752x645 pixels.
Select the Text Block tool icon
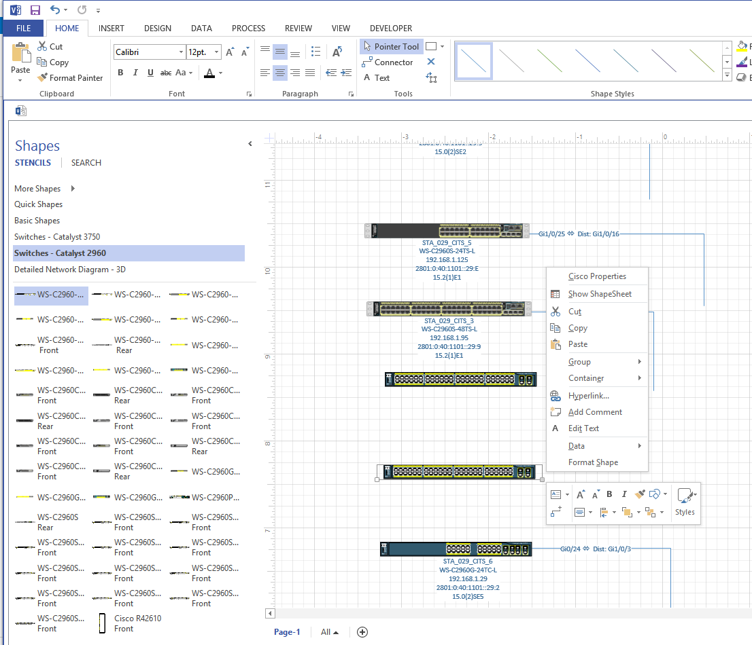coord(431,77)
